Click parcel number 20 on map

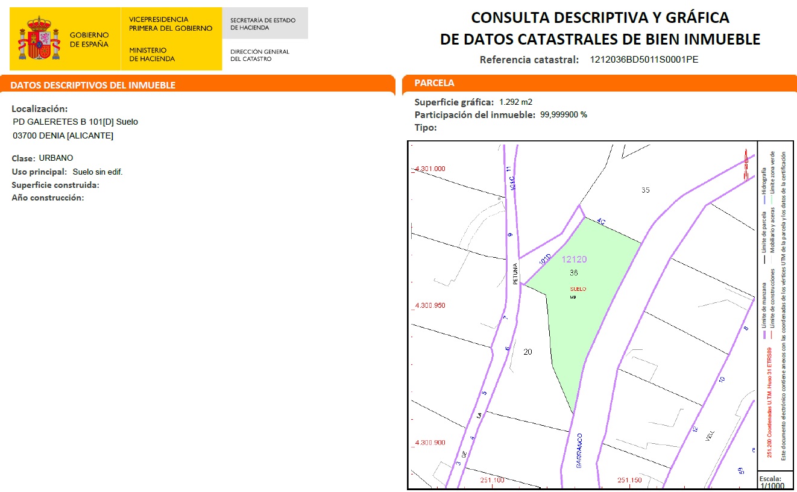pyautogui.click(x=528, y=352)
